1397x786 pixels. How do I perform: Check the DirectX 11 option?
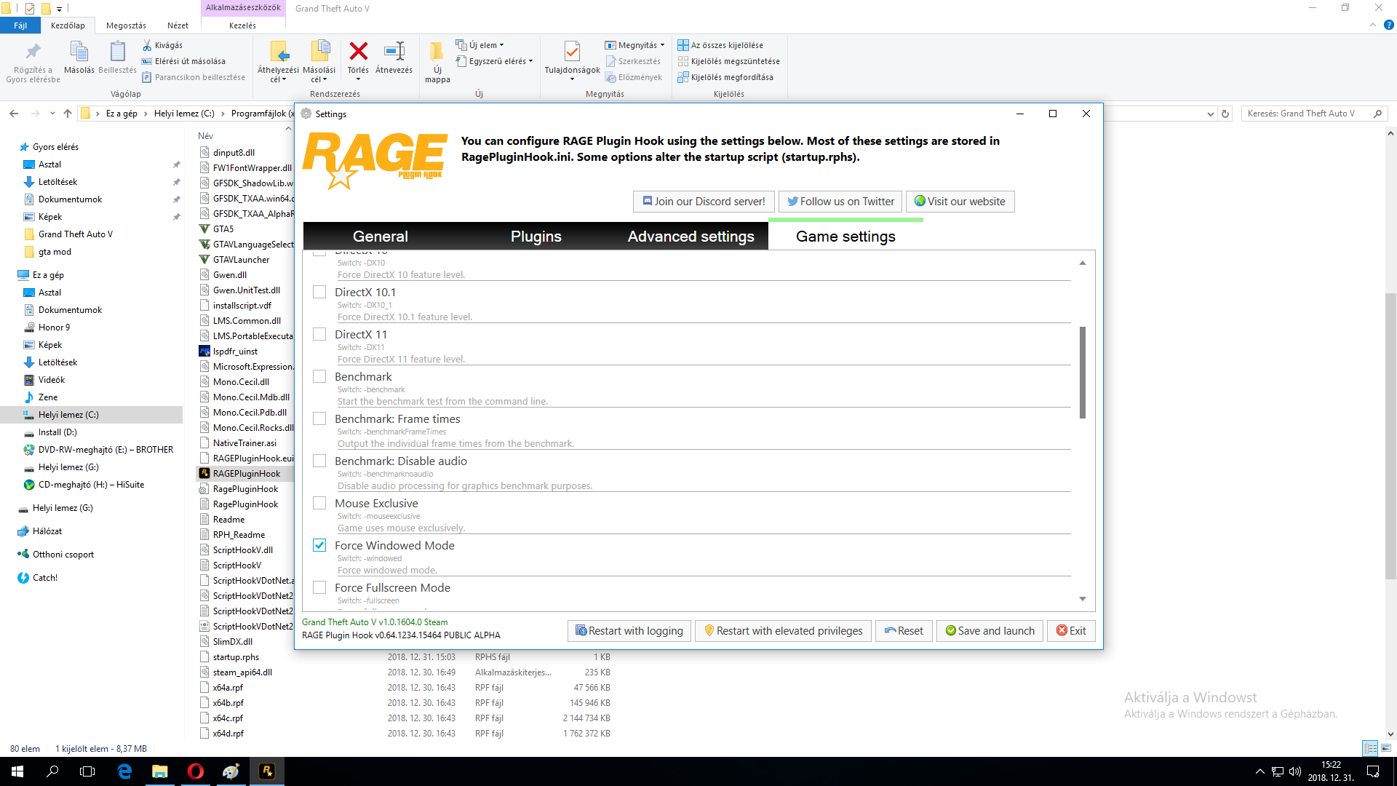click(x=319, y=334)
